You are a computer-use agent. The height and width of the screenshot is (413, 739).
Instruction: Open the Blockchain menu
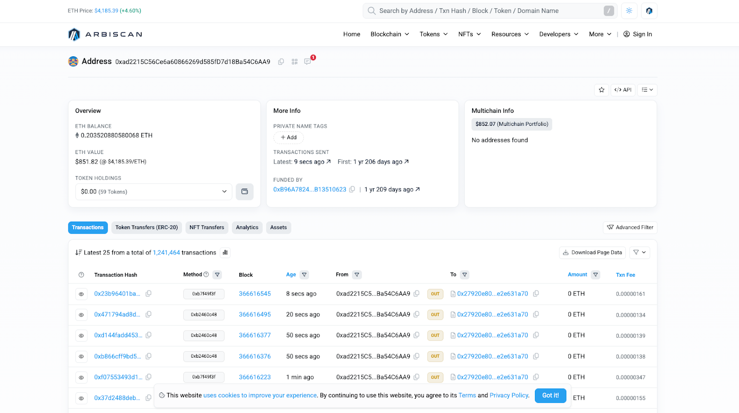(390, 34)
